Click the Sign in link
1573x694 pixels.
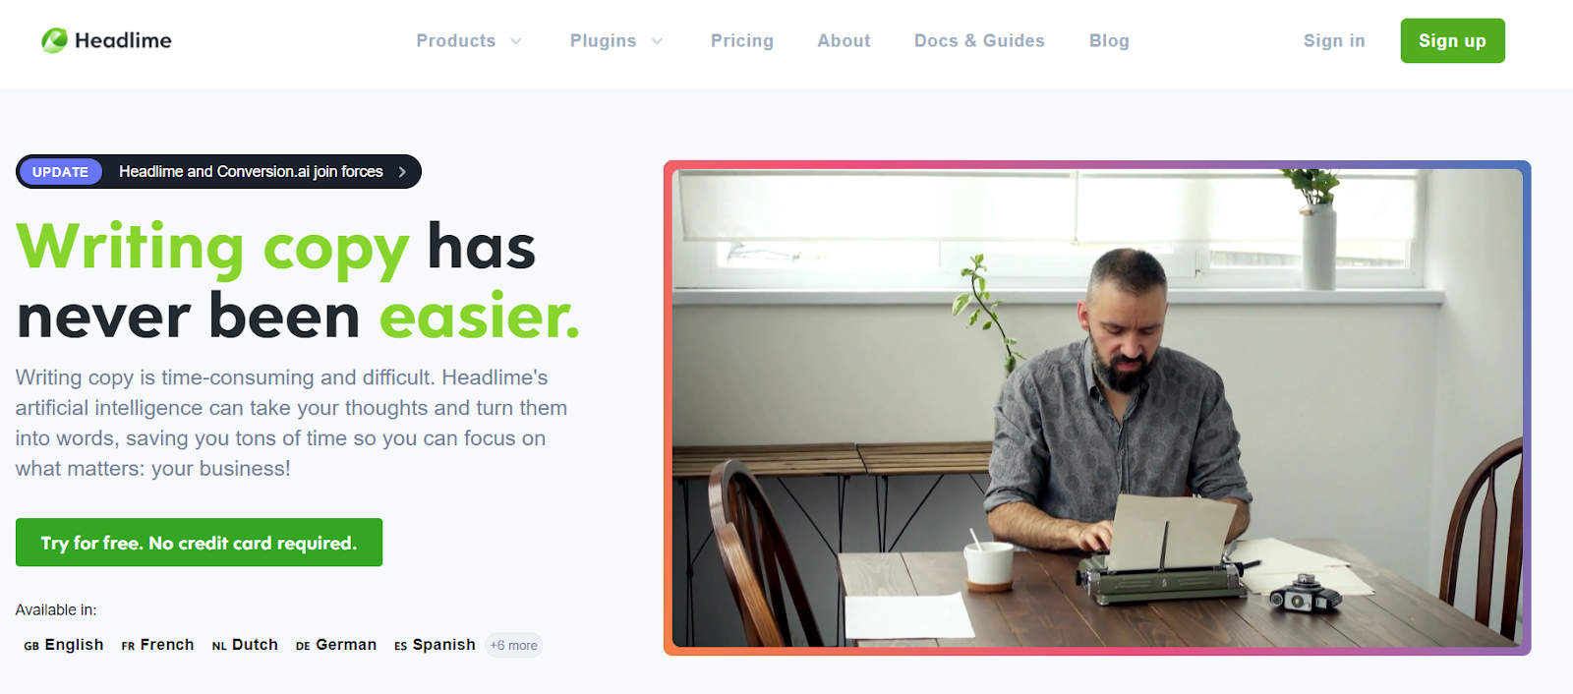(1334, 40)
